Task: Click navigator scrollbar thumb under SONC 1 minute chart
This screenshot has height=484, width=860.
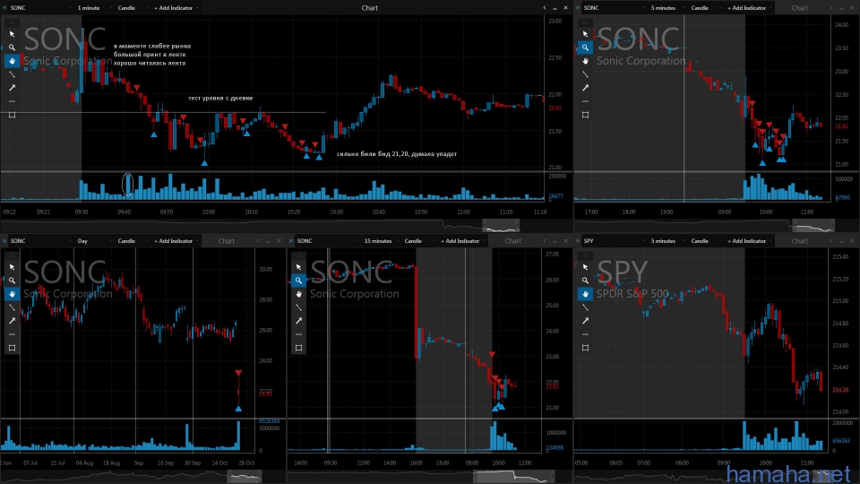Action: point(501,225)
